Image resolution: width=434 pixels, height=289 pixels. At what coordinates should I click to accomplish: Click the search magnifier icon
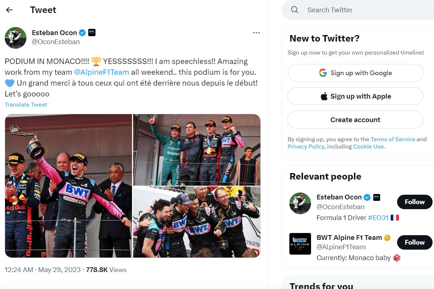coord(295,10)
